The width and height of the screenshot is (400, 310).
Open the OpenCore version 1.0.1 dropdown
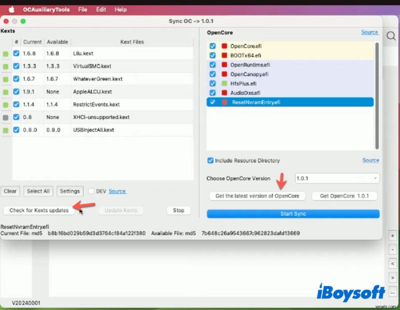pyautogui.click(x=337, y=178)
